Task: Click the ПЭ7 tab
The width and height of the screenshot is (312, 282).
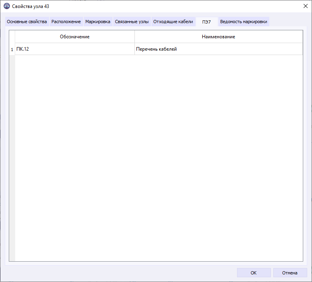Action: point(207,22)
